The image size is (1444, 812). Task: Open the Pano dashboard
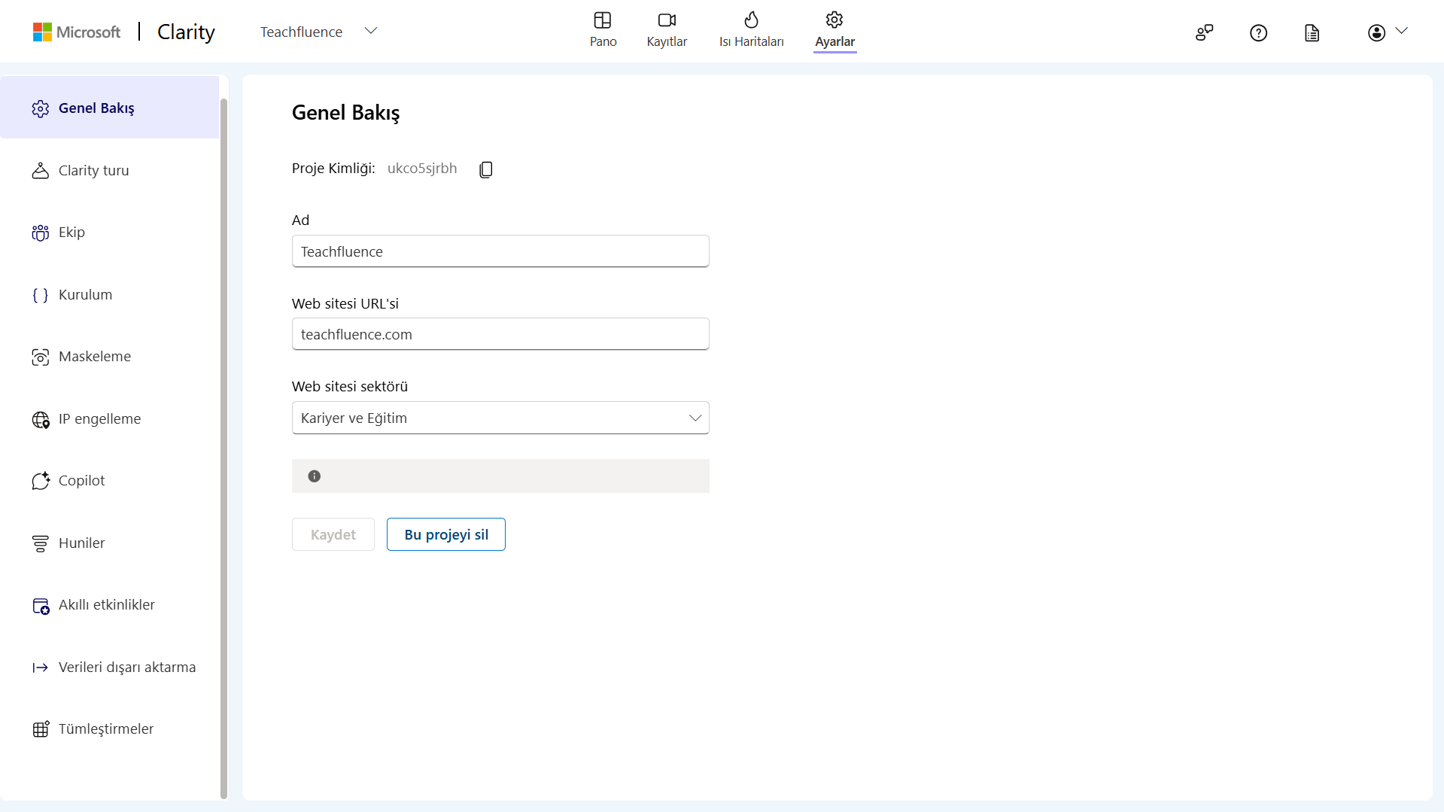coord(603,30)
